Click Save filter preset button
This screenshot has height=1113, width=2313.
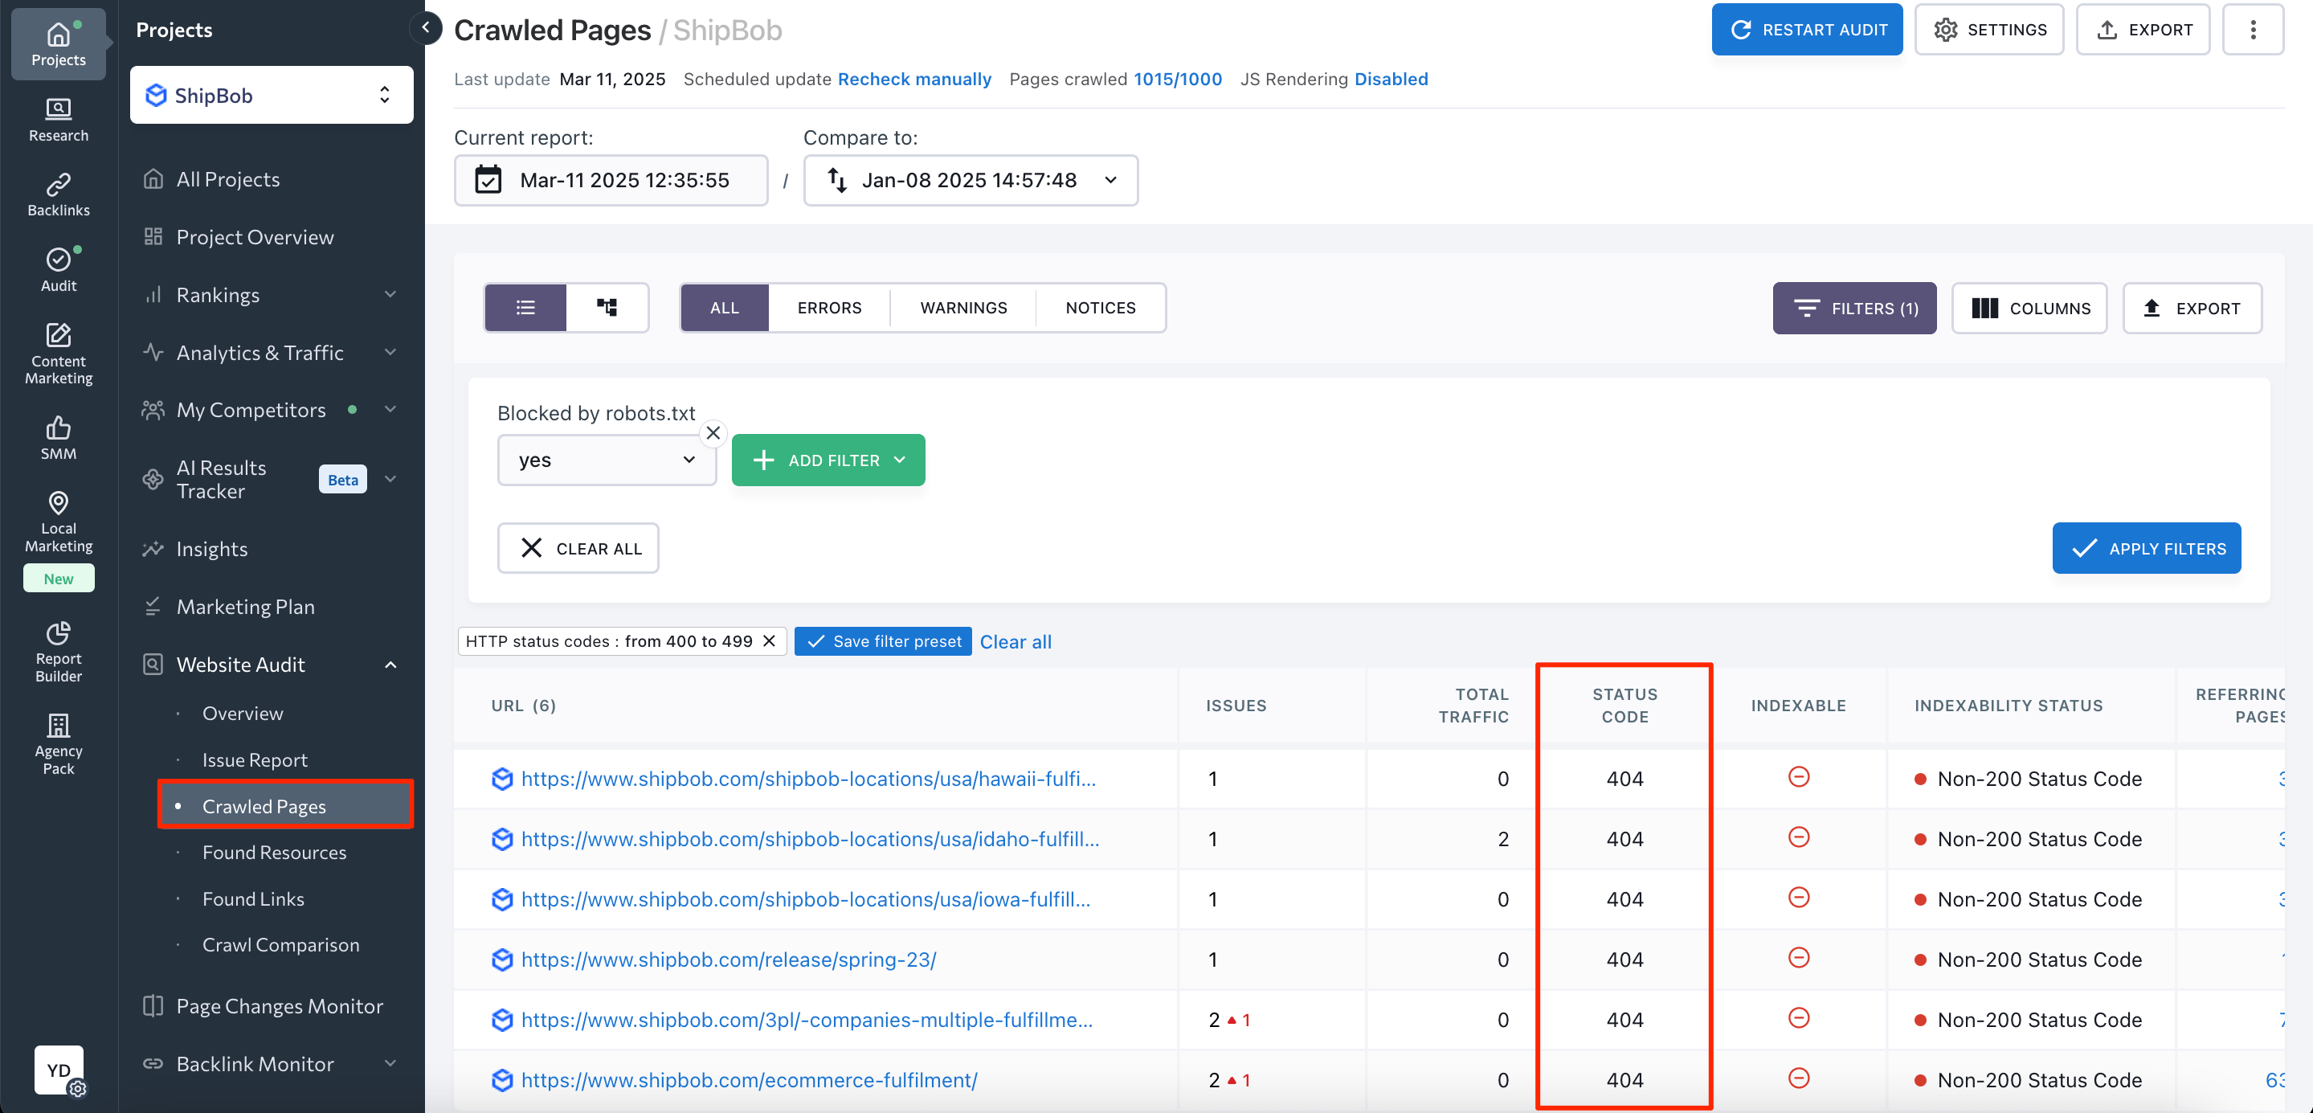(x=883, y=640)
